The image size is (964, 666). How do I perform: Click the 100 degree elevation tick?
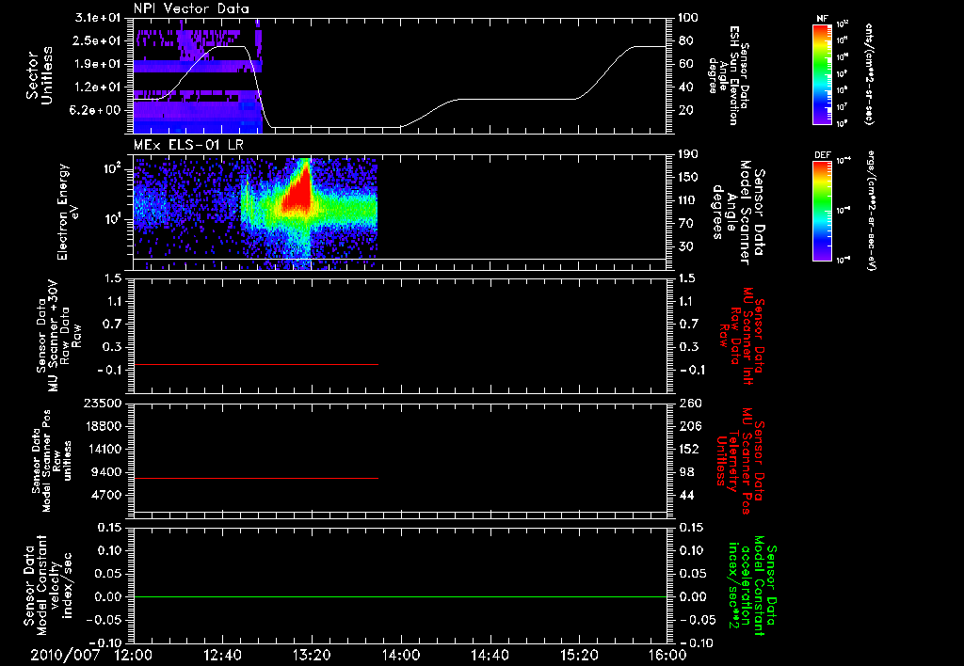[x=688, y=18]
